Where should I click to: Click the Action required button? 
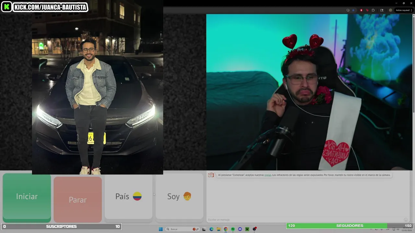click(403, 10)
